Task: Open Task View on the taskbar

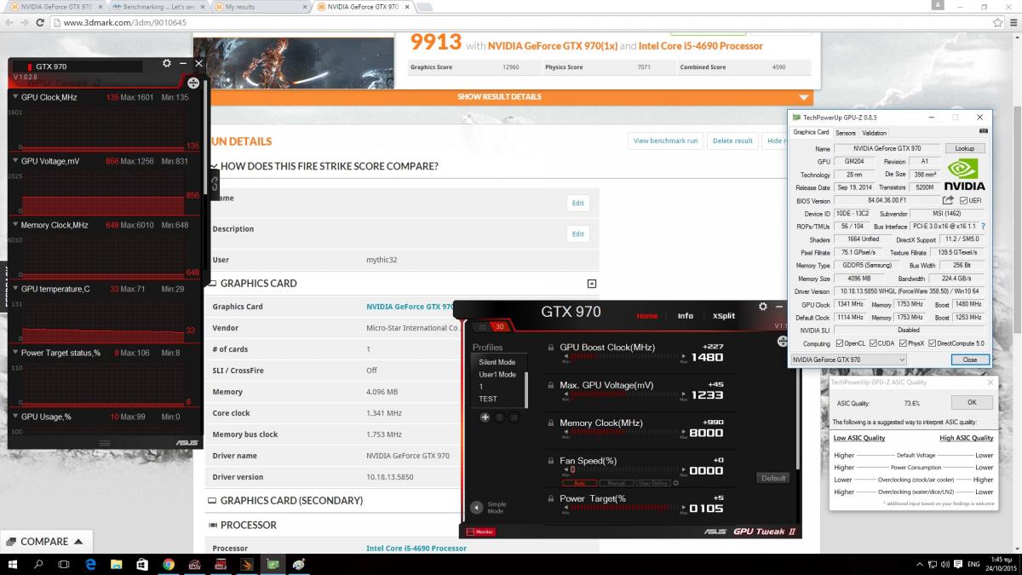Action: click(65, 564)
